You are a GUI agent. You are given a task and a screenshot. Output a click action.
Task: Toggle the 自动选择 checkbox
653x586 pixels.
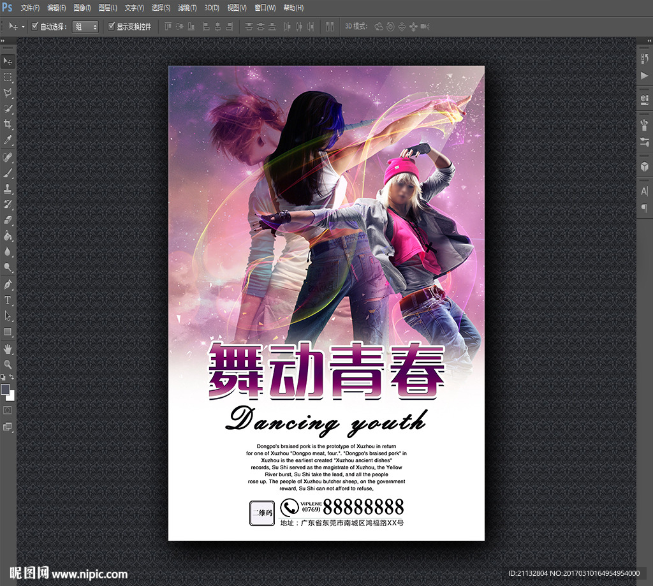(35, 26)
